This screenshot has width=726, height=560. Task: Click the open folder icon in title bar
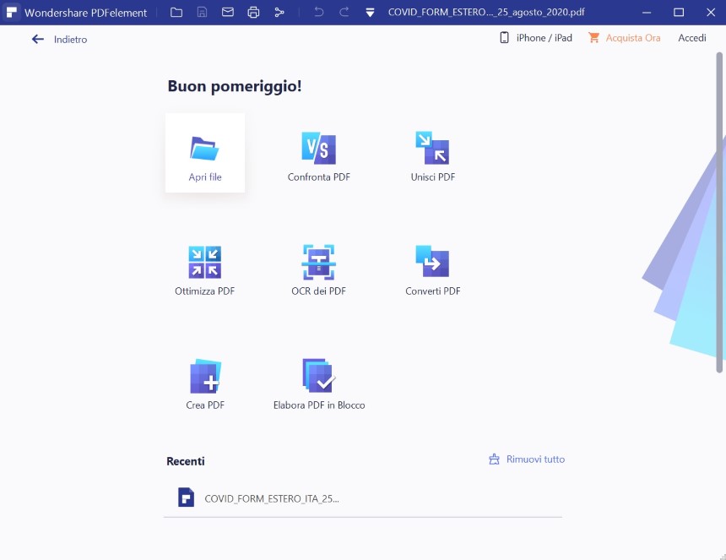click(176, 13)
